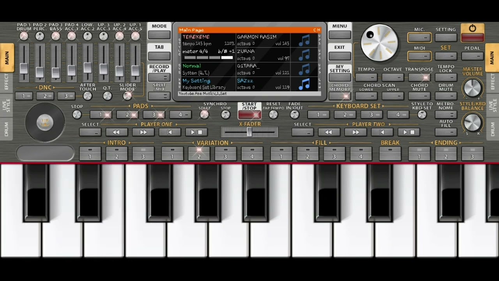Rewind Player One track
Image resolution: width=499 pixels, height=281 pixels.
coord(117,132)
